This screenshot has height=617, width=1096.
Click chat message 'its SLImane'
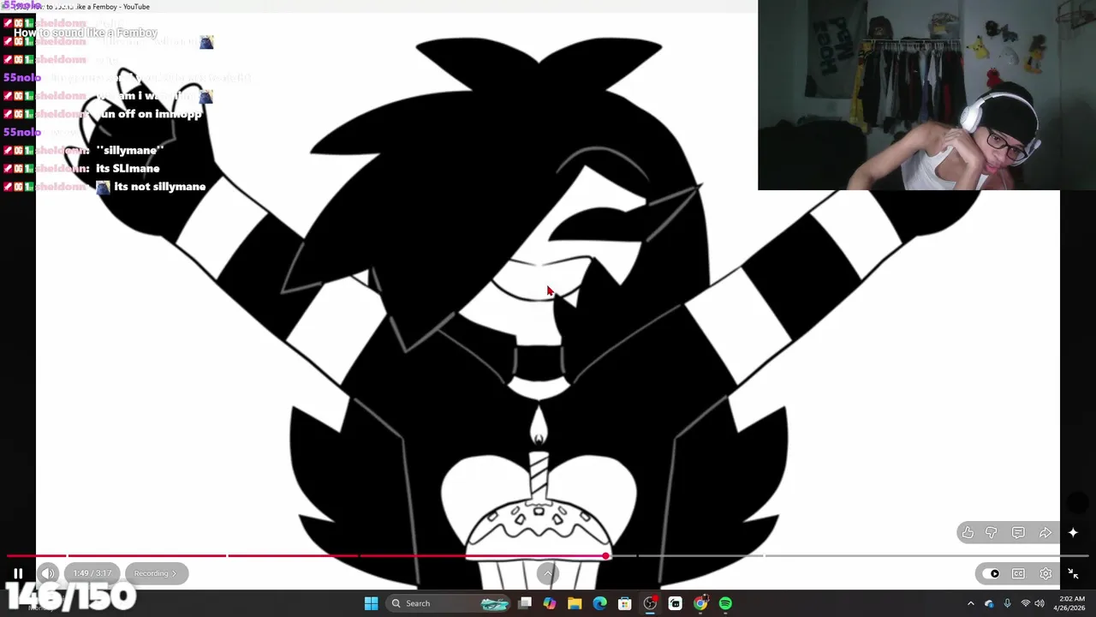pos(128,169)
